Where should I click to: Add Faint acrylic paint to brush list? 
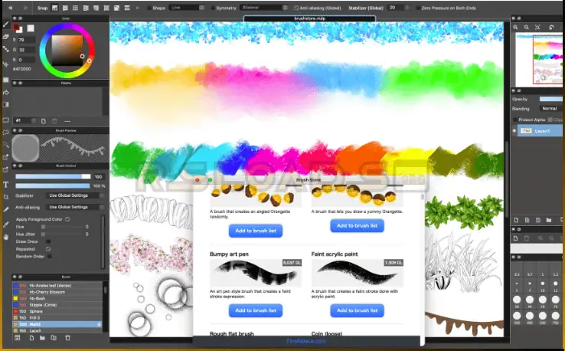pos(357,310)
